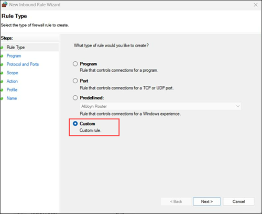The width and height of the screenshot is (262, 214).
Task: Open the Name step link
Action: (x=12, y=98)
